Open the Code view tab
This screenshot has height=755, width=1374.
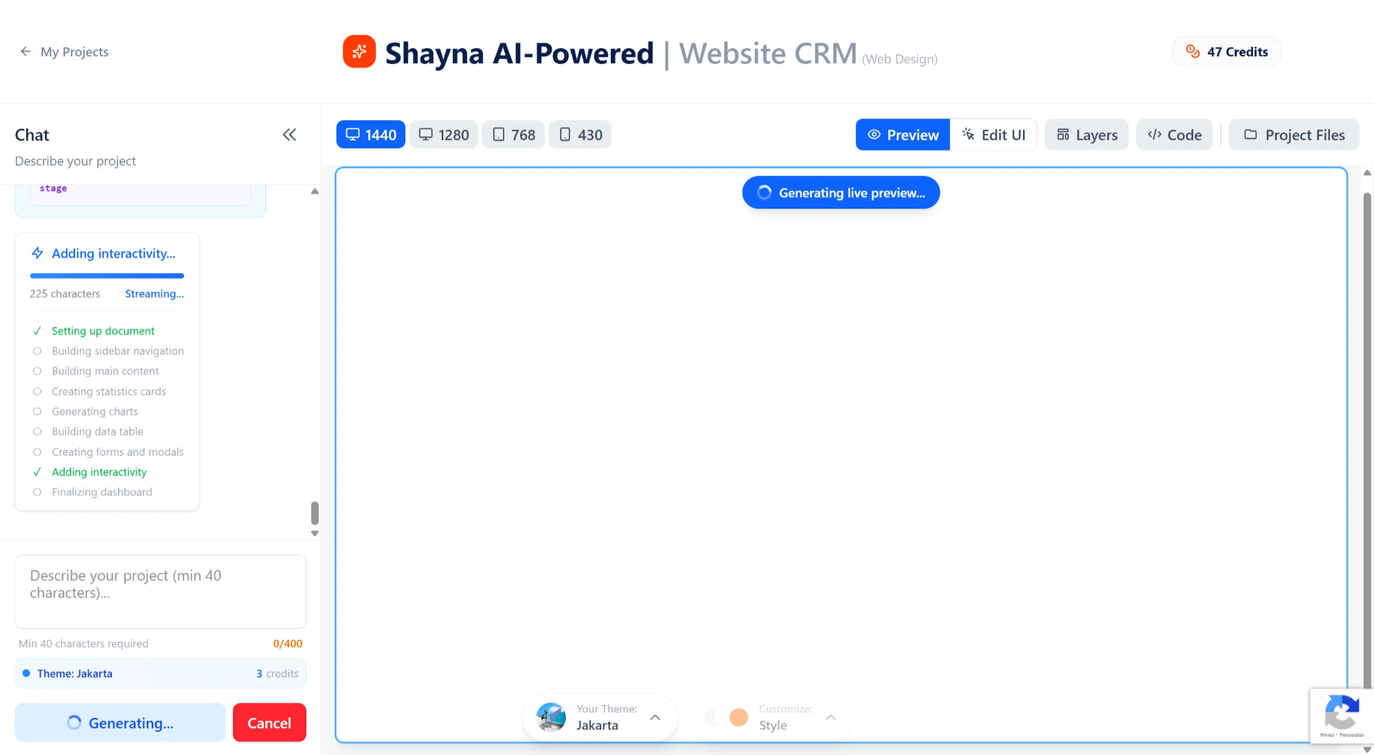[1174, 135]
